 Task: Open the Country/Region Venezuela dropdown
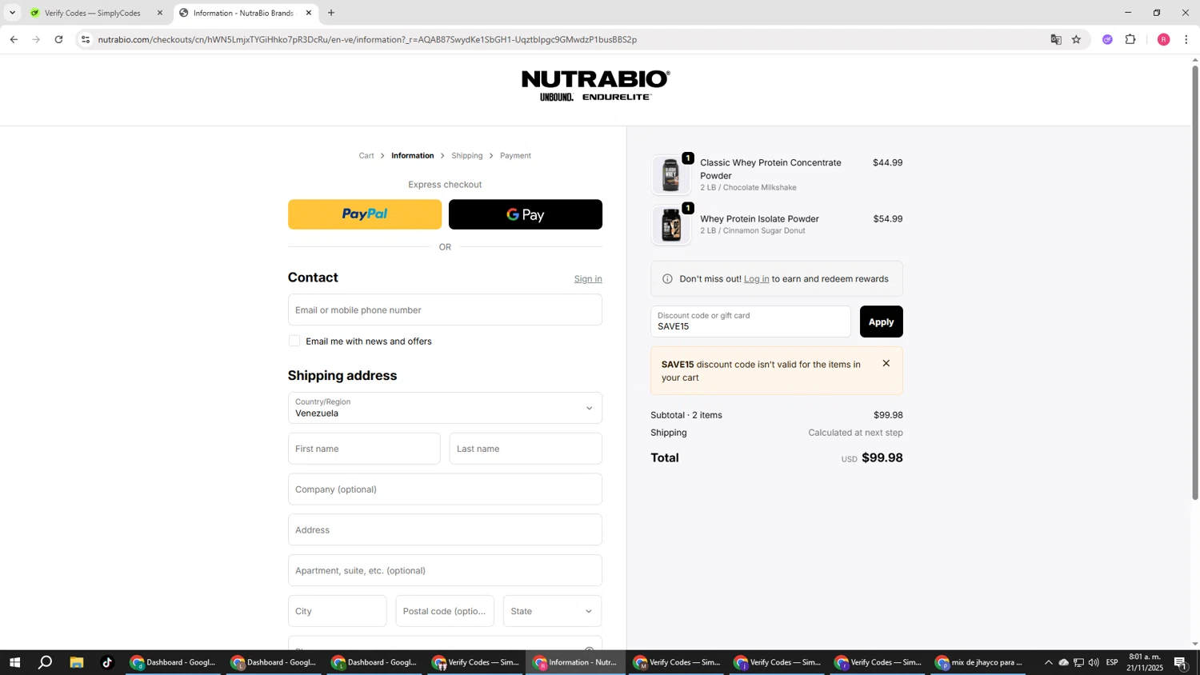tap(445, 408)
